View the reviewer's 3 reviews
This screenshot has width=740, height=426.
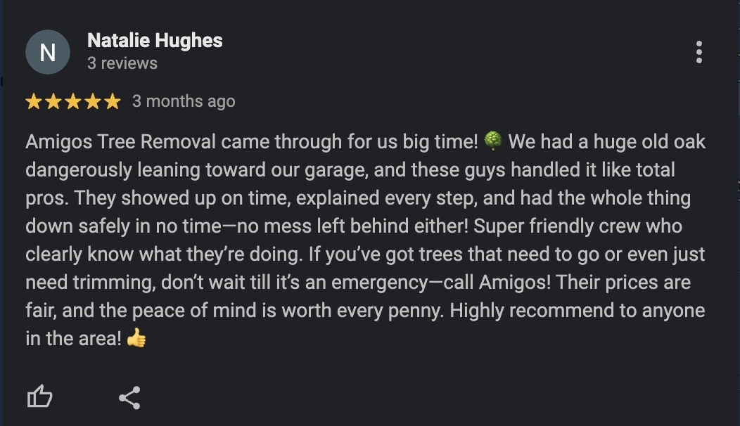[122, 63]
